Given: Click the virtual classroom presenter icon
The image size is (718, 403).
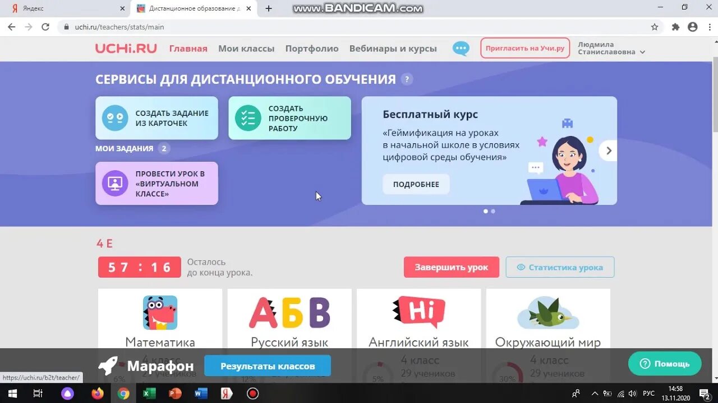Looking at the screenshot, I should (115, 184).
